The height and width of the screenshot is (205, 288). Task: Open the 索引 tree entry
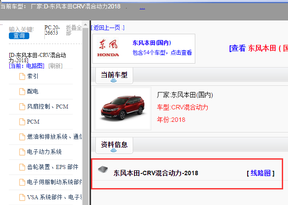[33, 76]
